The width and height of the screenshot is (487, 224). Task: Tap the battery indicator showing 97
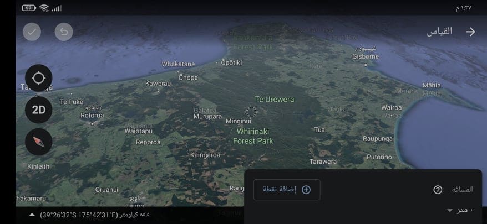(29, 8)
